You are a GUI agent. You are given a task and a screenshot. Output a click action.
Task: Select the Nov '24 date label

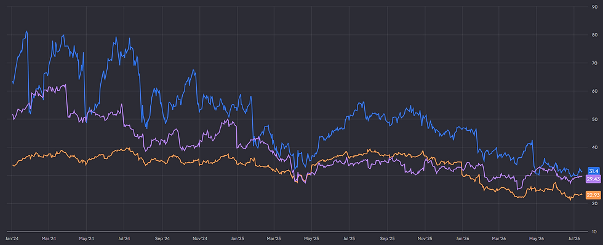tap(199, 238)
